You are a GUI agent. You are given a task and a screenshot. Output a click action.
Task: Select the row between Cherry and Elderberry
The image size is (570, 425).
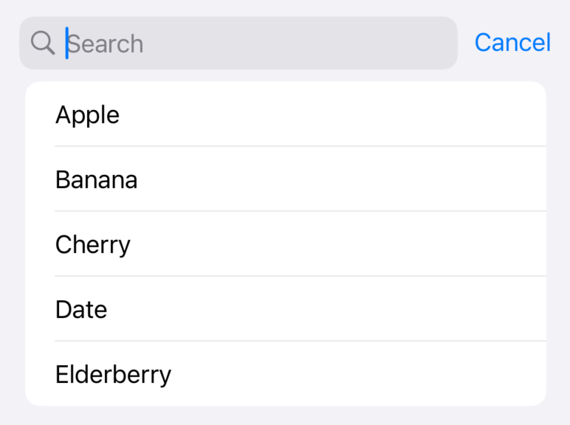(285, 309)
